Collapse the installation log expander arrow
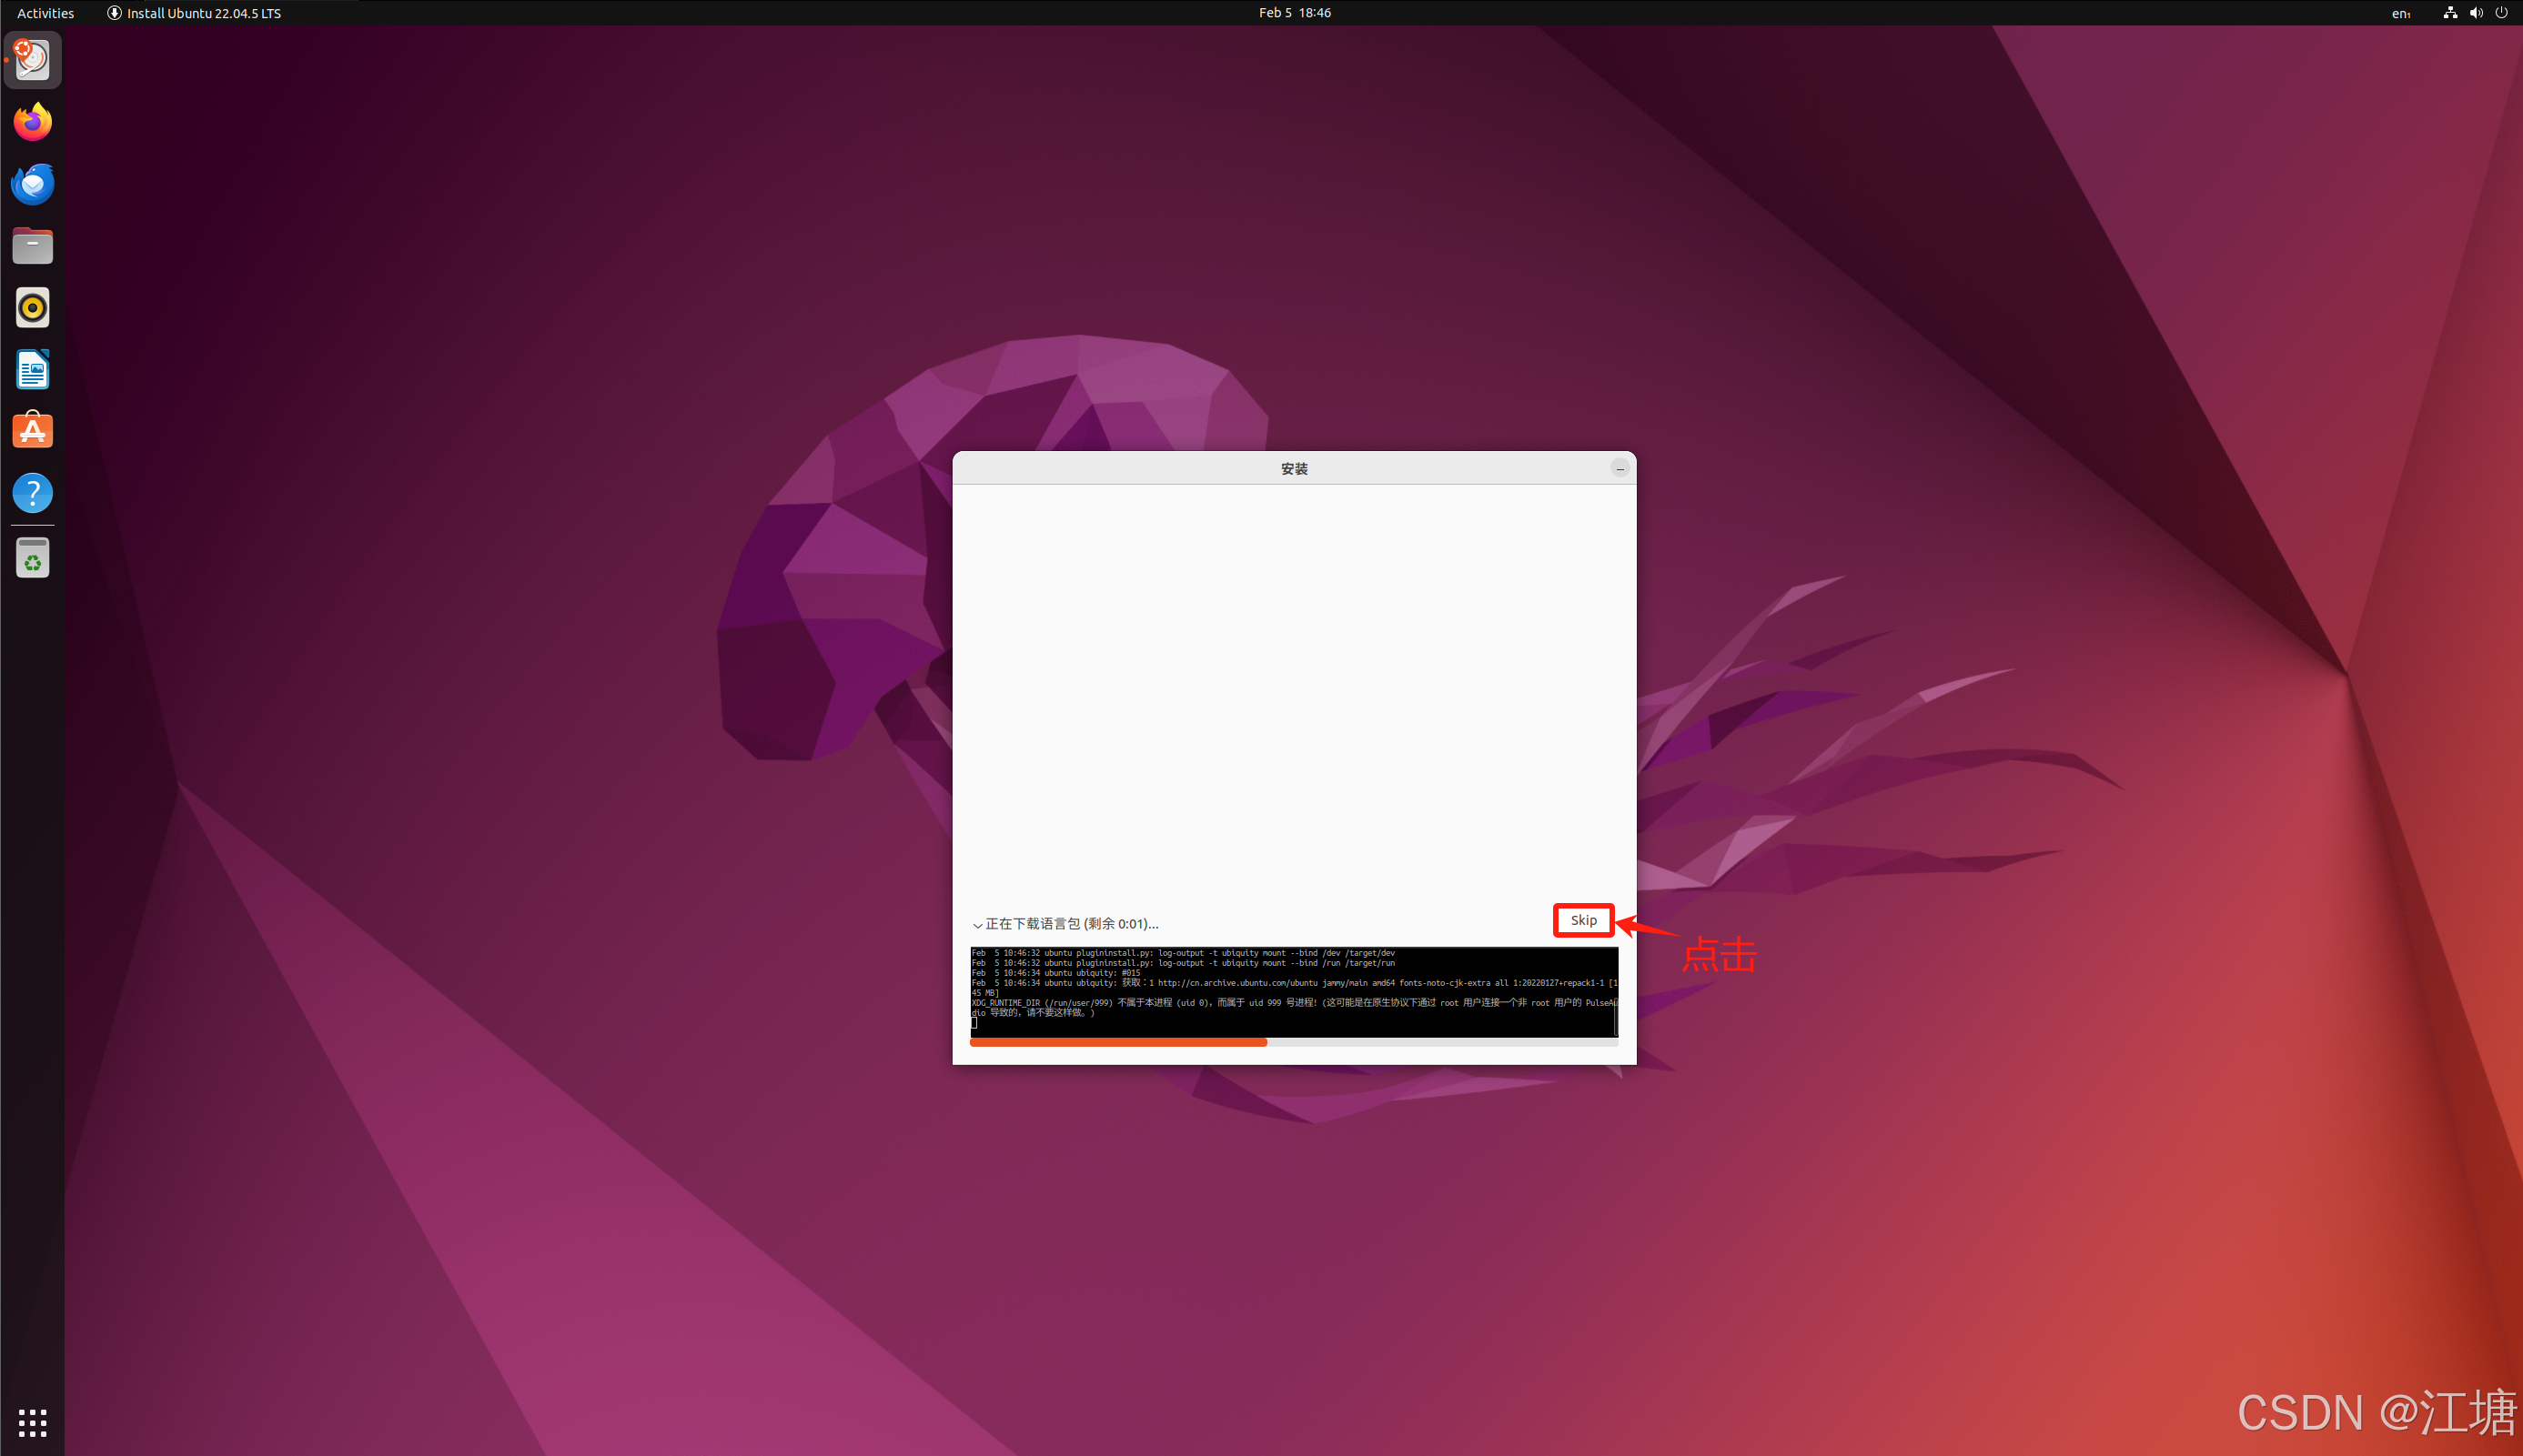 coord(977,925)
